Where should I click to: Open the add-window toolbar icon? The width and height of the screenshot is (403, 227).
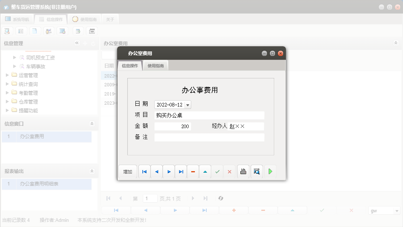click(x=78, y=31)
